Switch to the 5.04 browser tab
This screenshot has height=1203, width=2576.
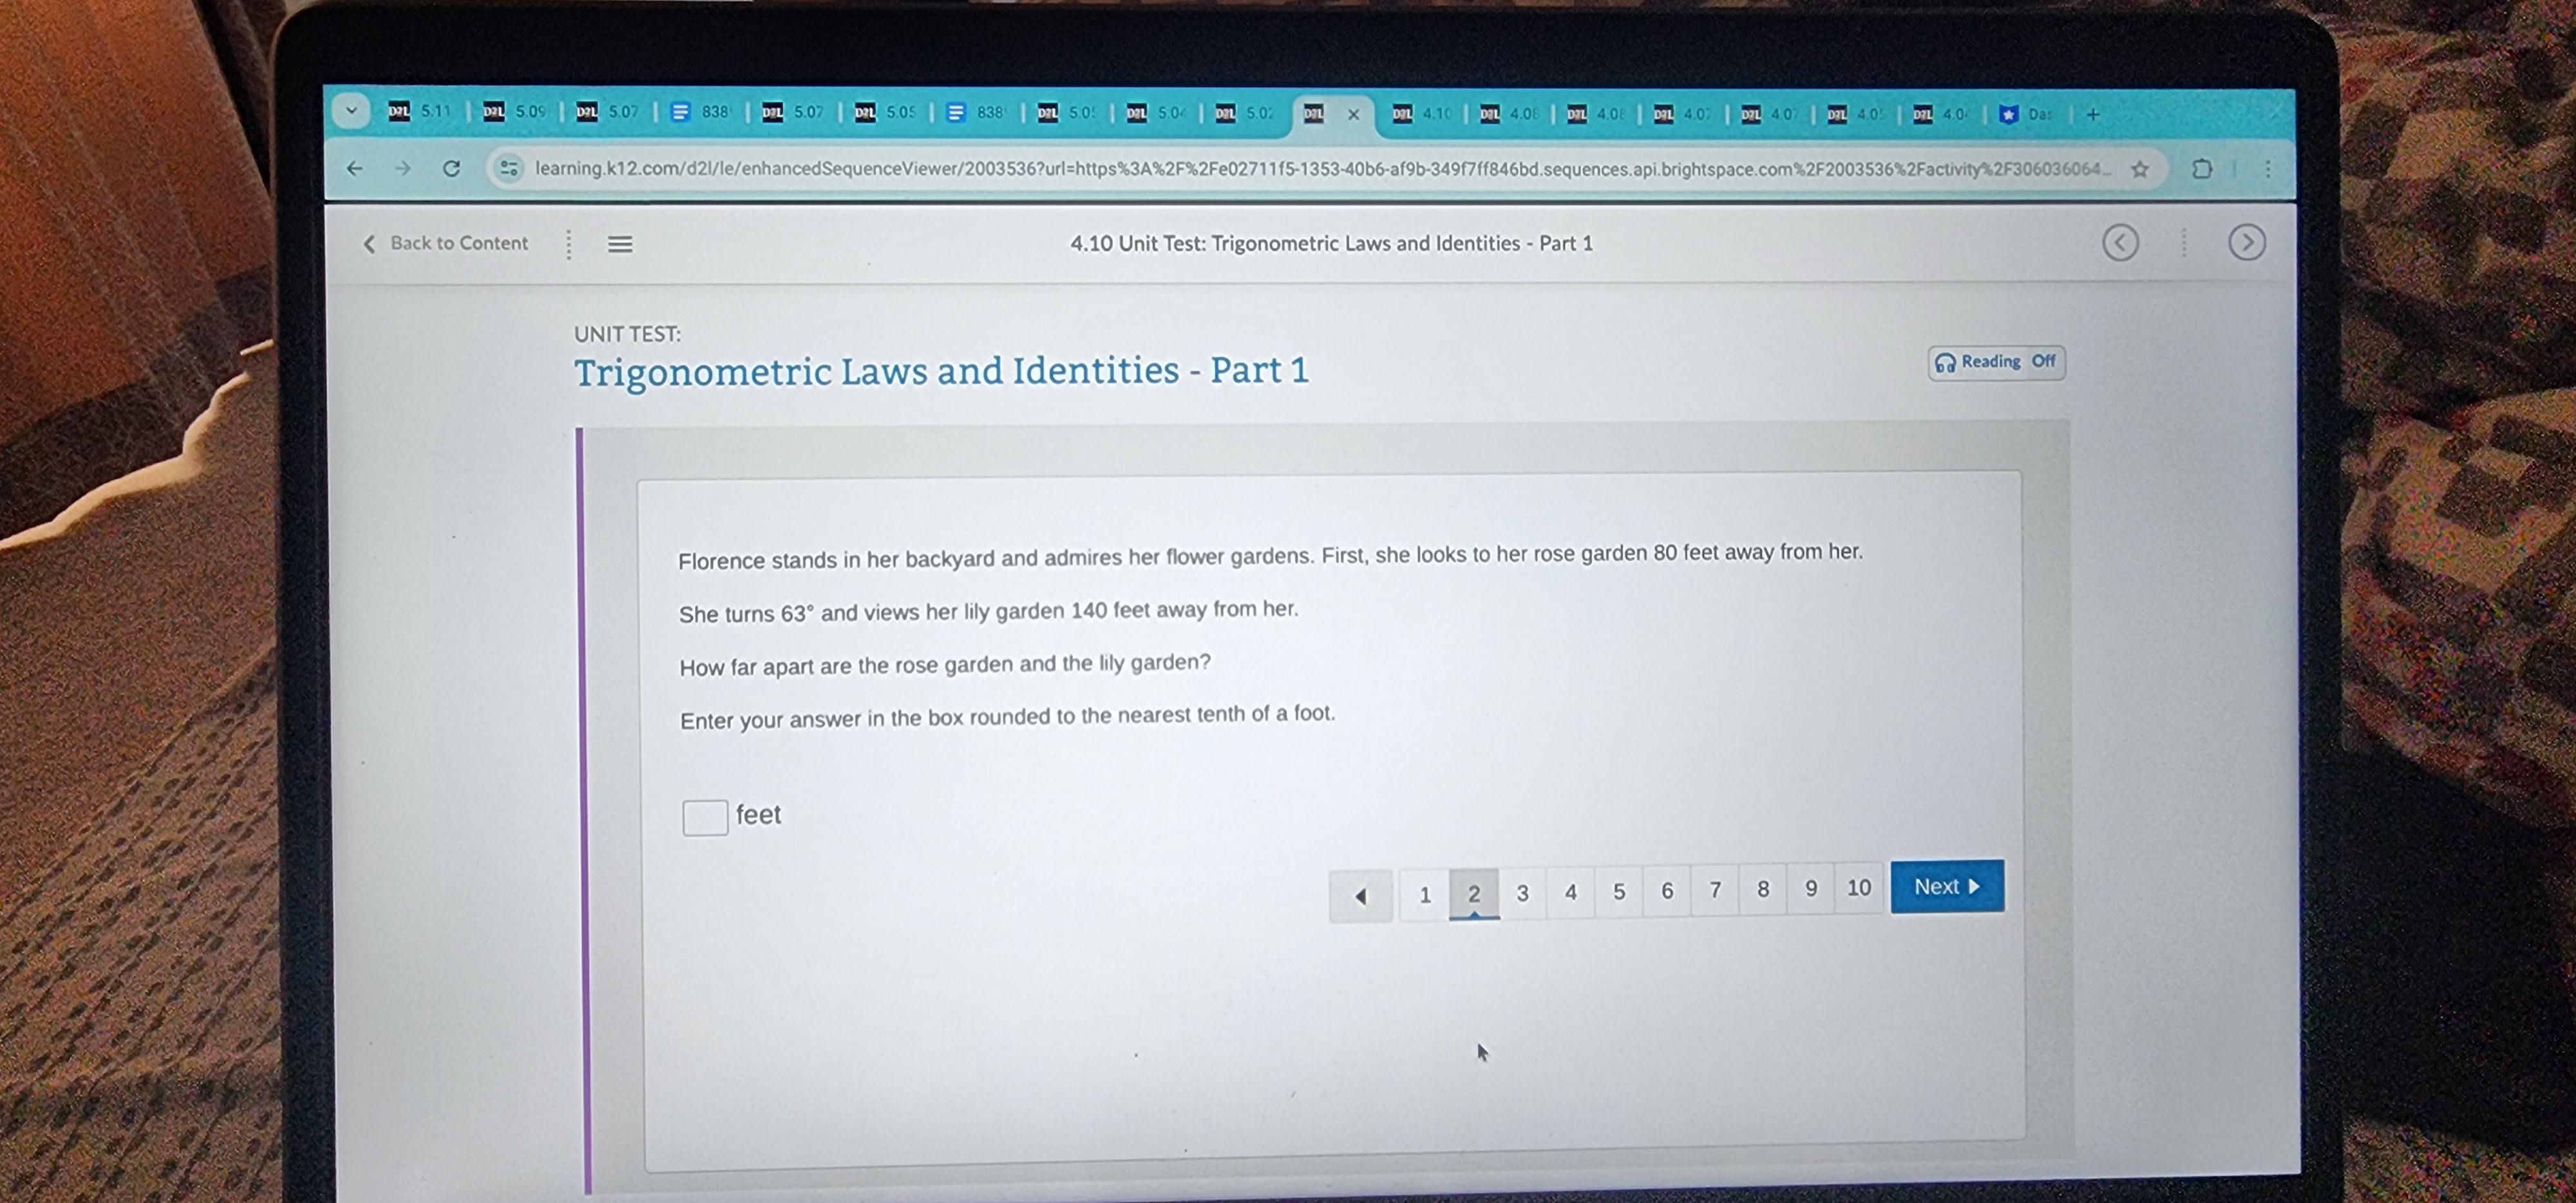(1156, 113)
